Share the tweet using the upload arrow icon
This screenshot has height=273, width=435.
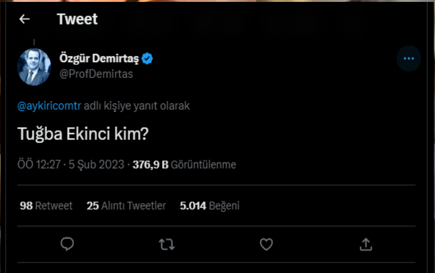(365, 244)
